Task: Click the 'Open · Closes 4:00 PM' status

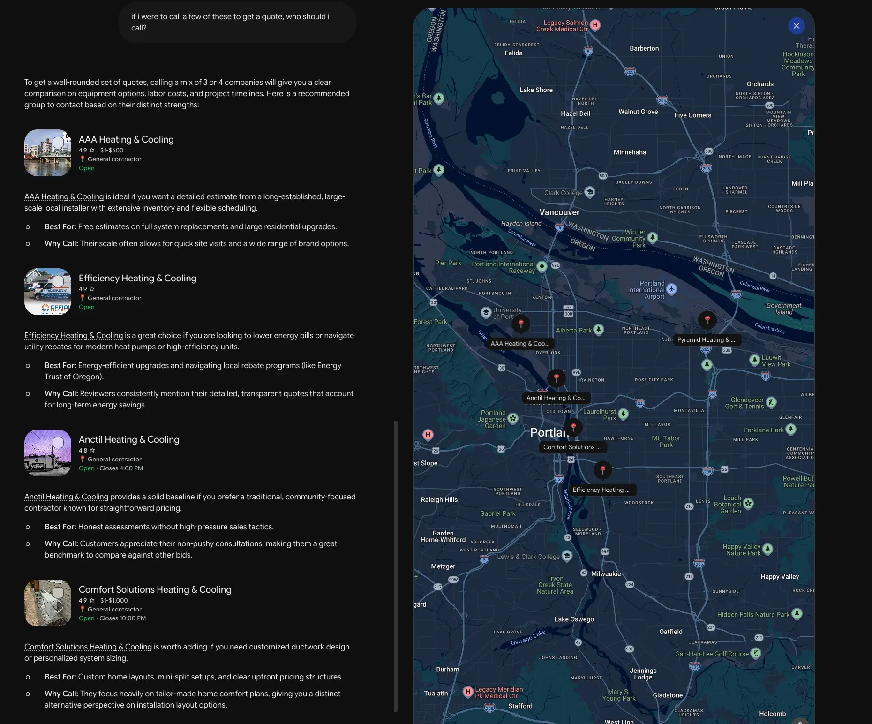Action: pyautogui.click(x=111, y=468)
